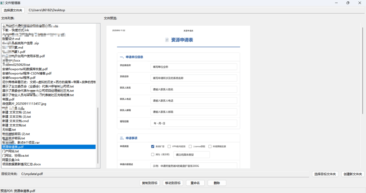The height and width of the screenshot is (193, 366).
Task: Click 创建新文件夹 button
Action: [353, 174]
